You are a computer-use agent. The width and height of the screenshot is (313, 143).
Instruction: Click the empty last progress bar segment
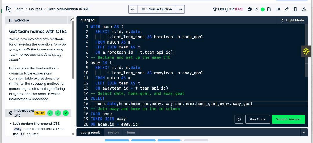click(x=196, y=140)
